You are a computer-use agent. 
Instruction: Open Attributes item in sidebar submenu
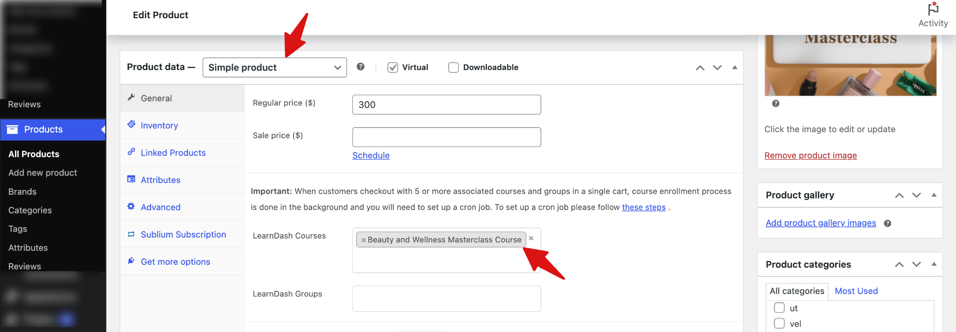tap(28, 247)
